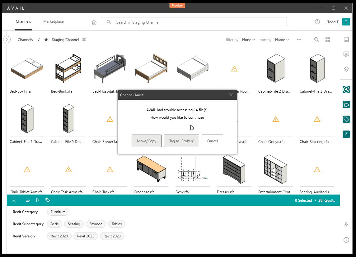
Task: Open the help circle icon near Todd T
Action: (x=317, y=22)
